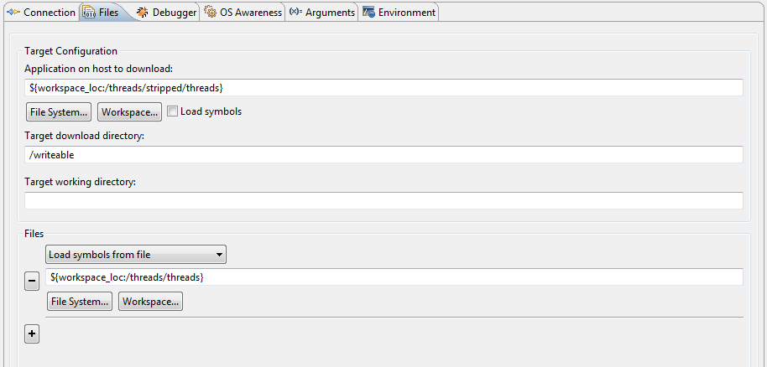Enable the Load symbols checkbox
This screenshot has height=367, width=767.
point(173,111)
